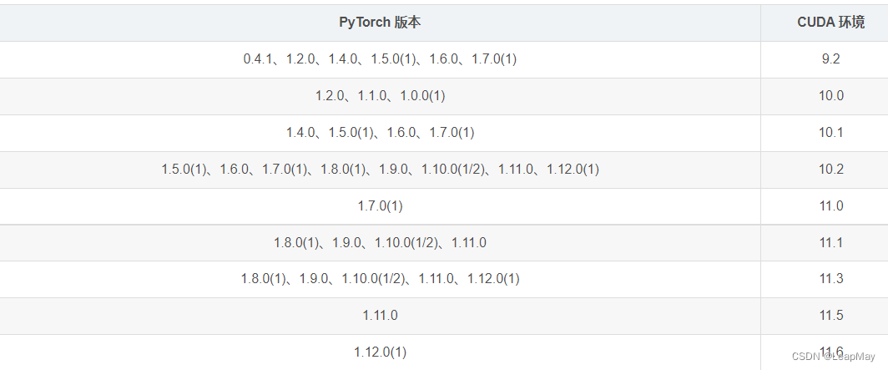The image size is (888, 370).
Task: Select the CUDA 11.1 cell
Action: (x=830, y=243)
